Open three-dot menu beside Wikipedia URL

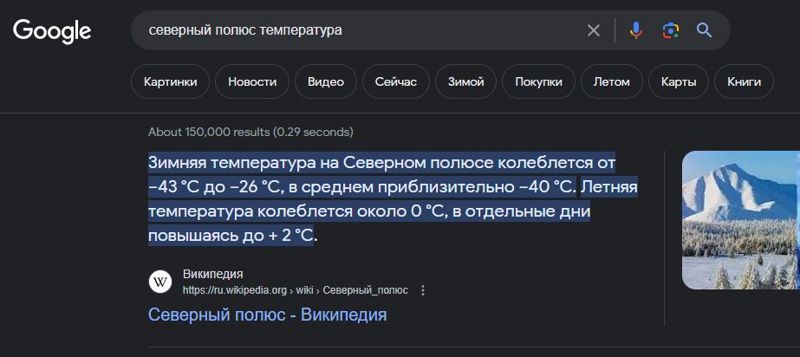[x=423, y=290]
